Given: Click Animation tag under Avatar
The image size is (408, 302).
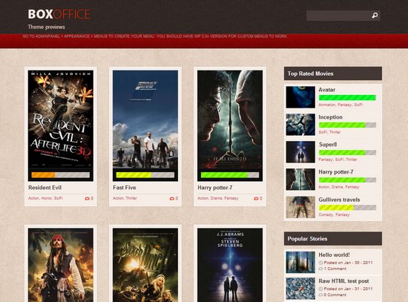Looking at the screenshot, I should [327, 105].
